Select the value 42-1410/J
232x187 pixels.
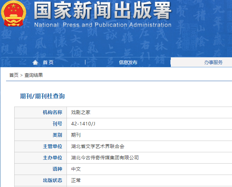83,124
